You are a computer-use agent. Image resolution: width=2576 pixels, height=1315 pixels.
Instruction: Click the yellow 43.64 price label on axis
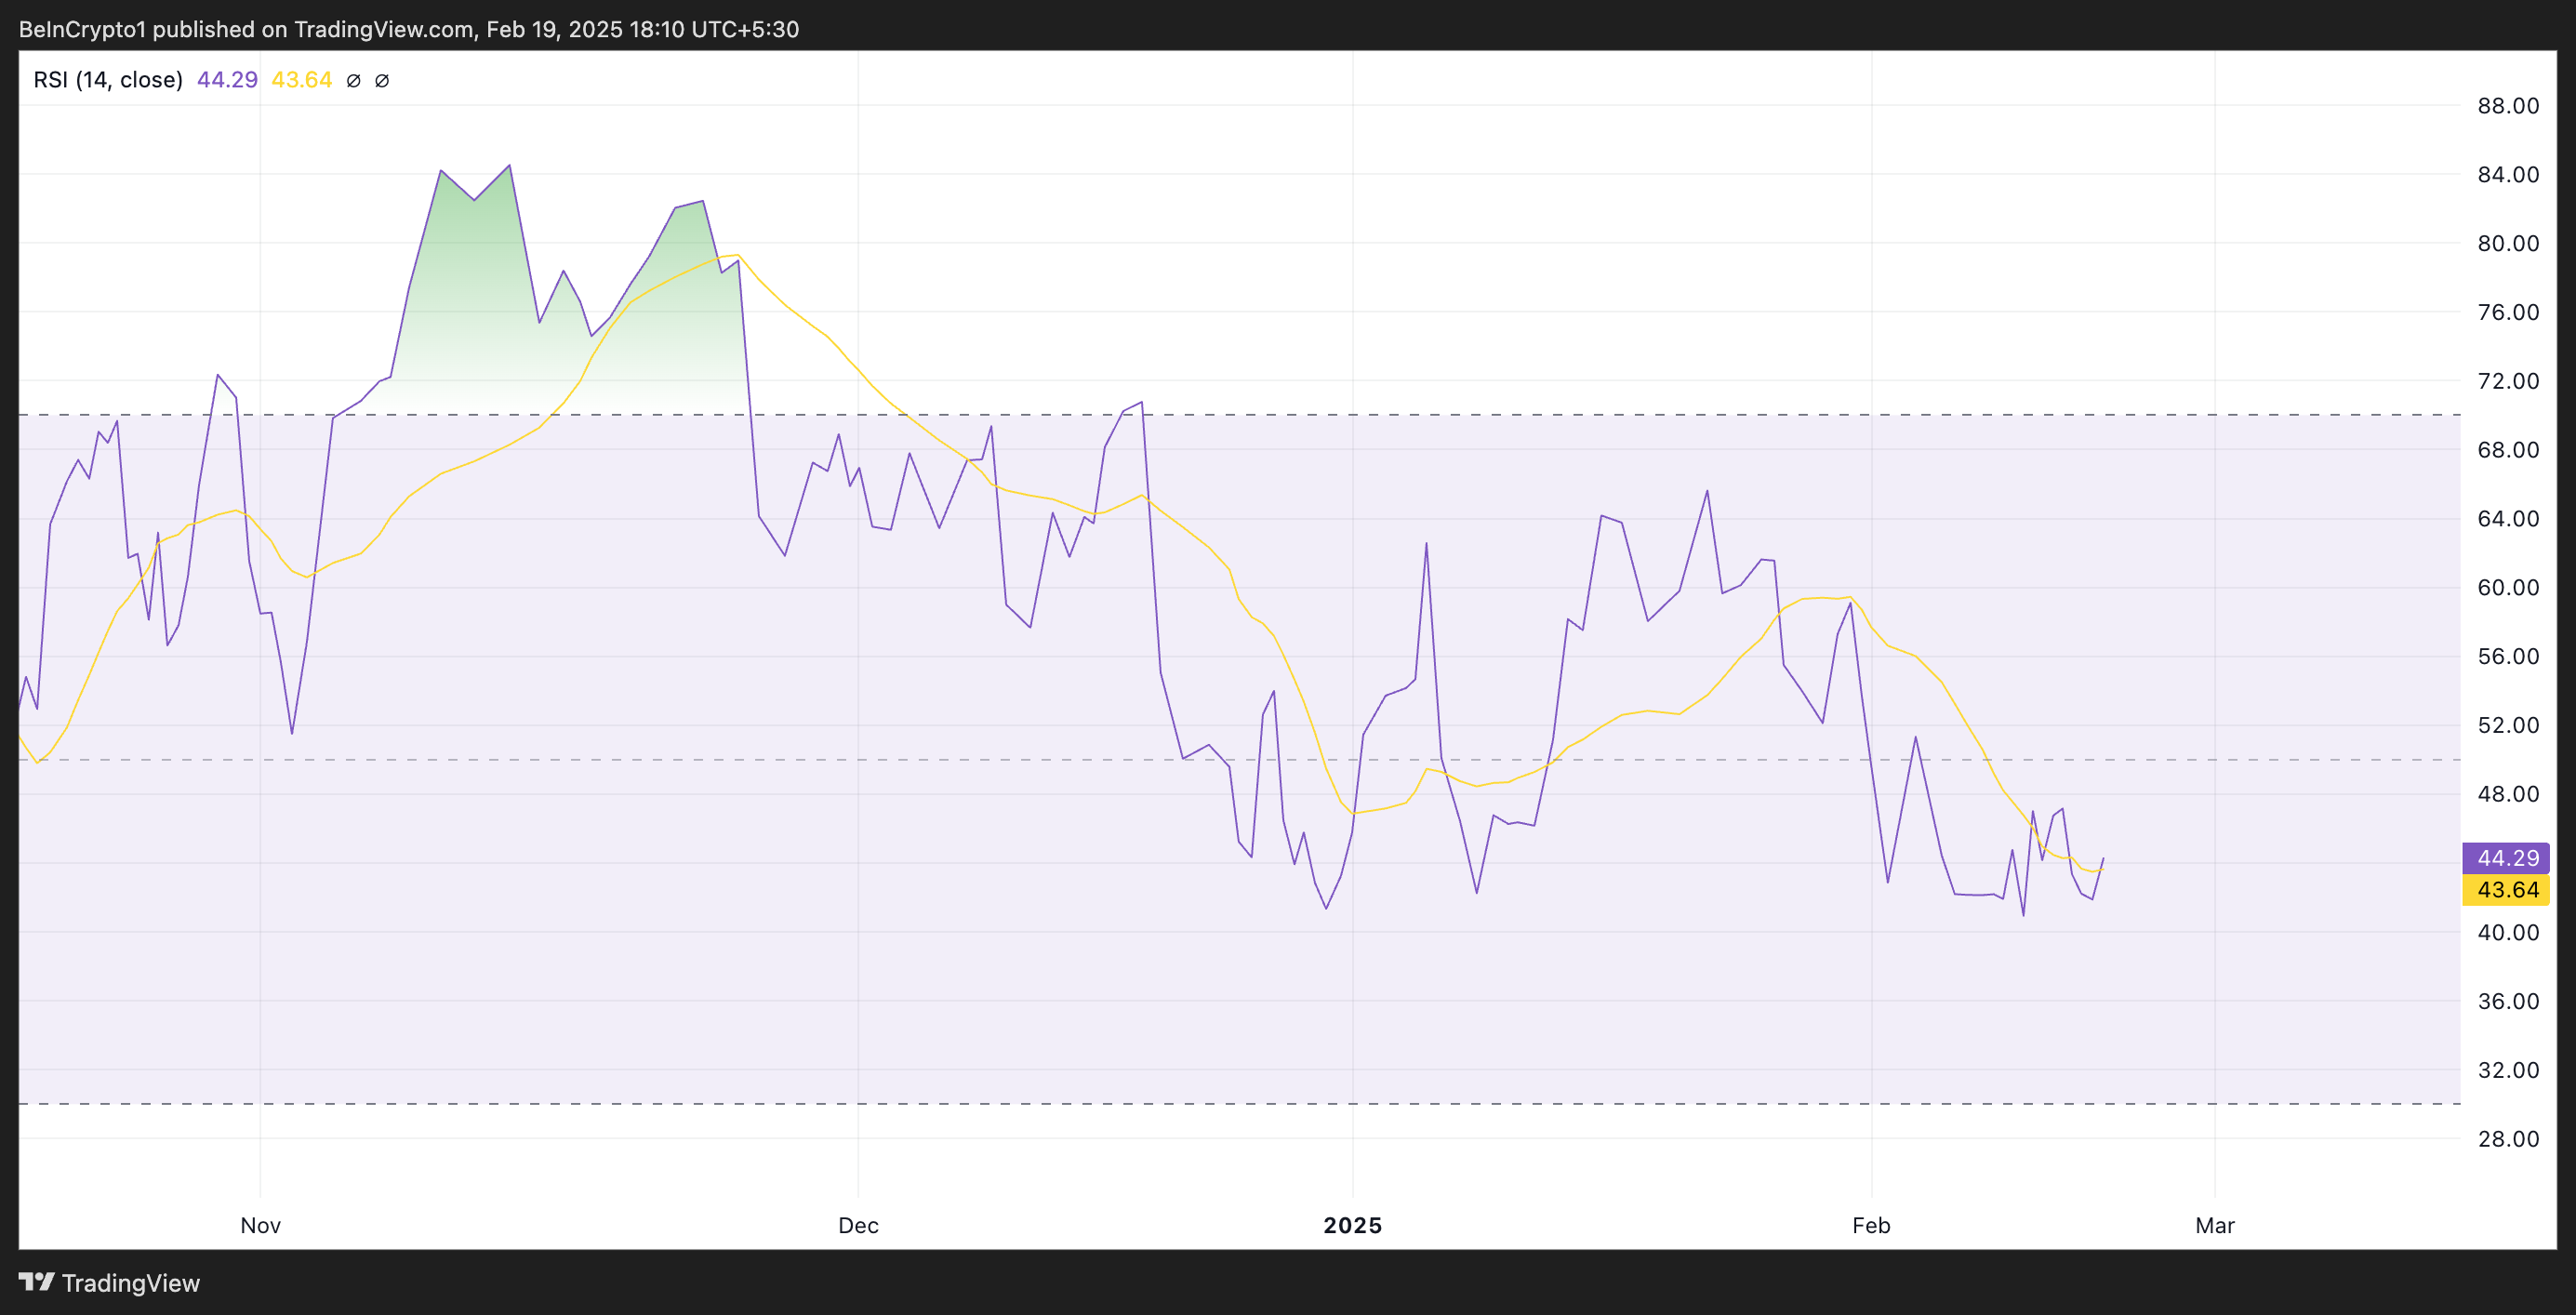click(x=2506, y=890)
